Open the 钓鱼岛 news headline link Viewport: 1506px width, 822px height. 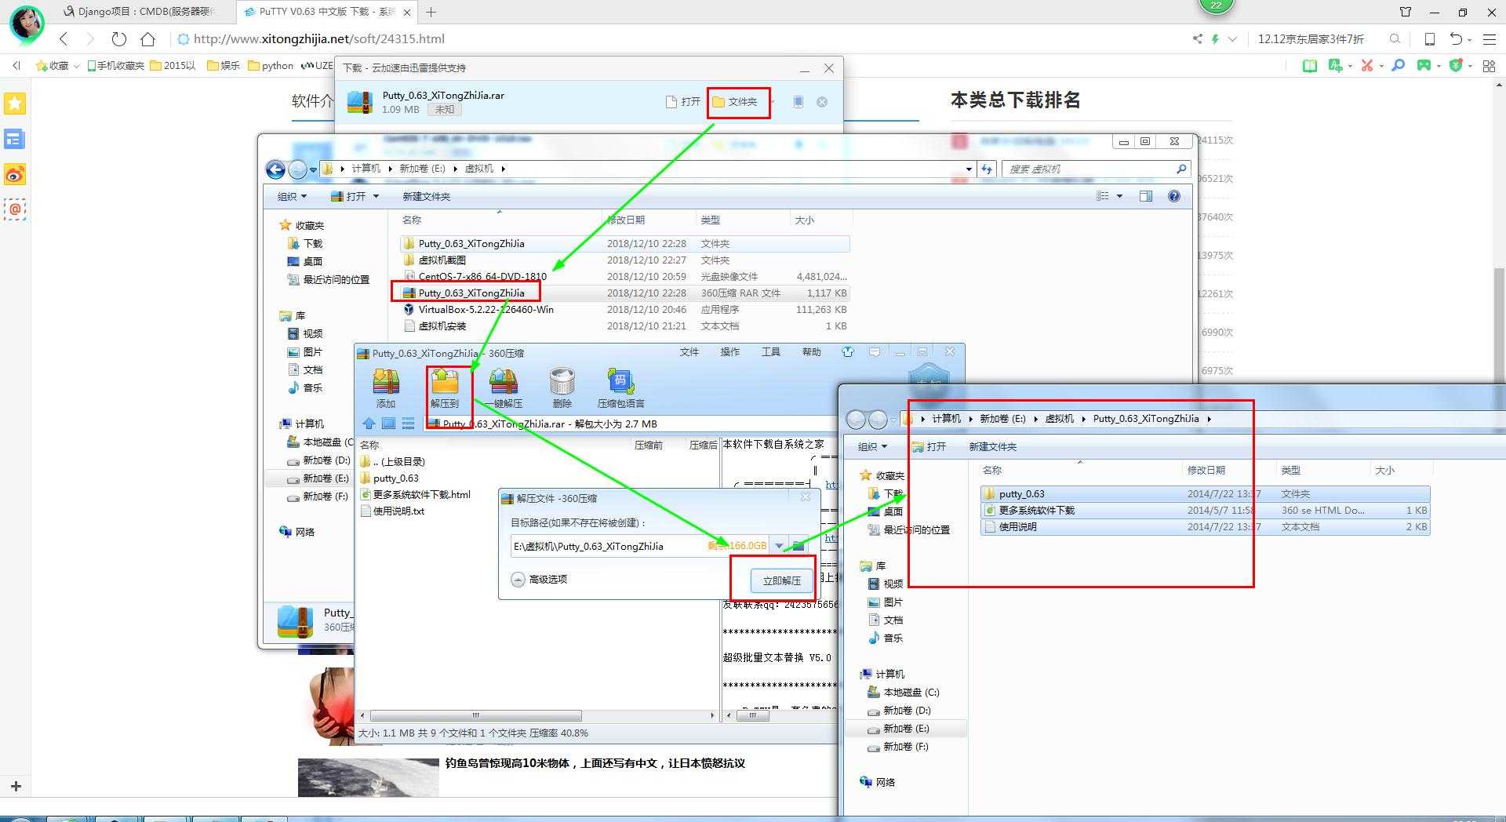(x=595, y=763)
